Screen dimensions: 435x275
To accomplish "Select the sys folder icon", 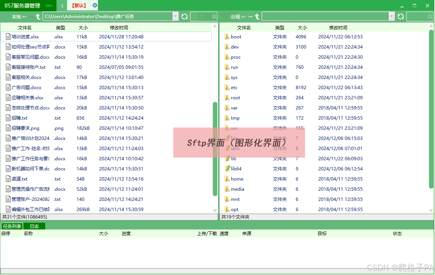I will (227, 77).
